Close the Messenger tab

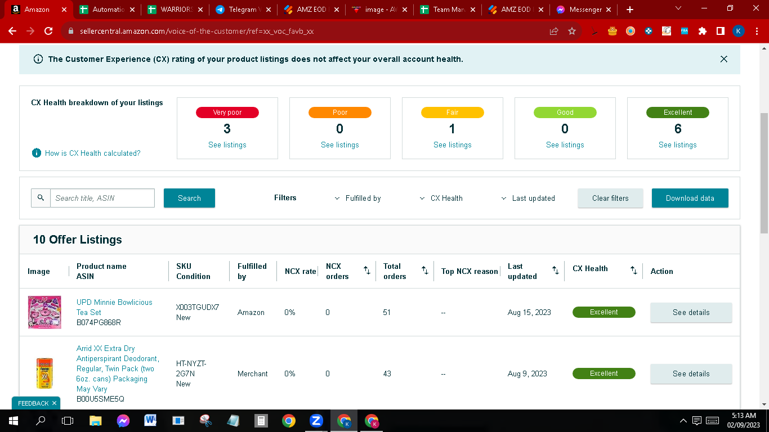(609, 10)
